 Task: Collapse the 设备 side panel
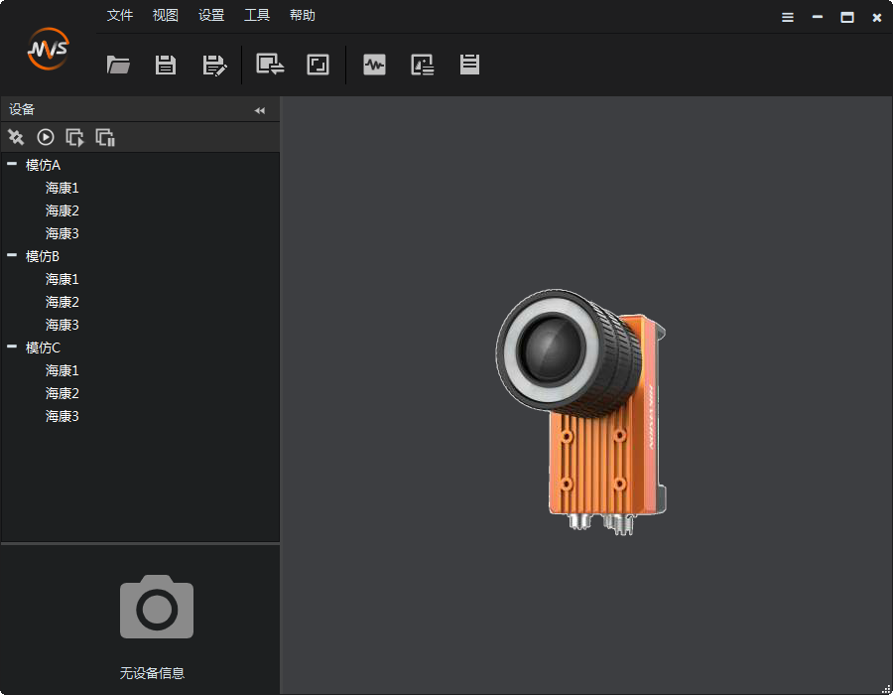click(259, 110)
